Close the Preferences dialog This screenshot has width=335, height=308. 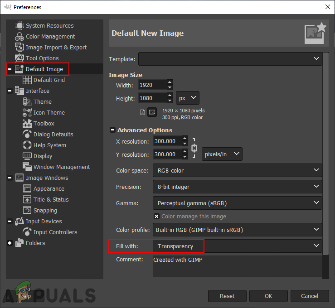328,7
